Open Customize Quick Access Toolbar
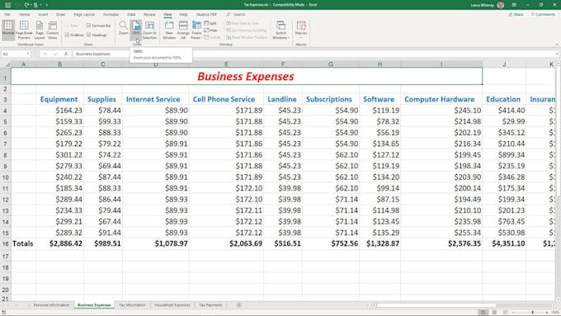Screen dimensions: 561x316 pyautogui.click(x=47, y=5)
